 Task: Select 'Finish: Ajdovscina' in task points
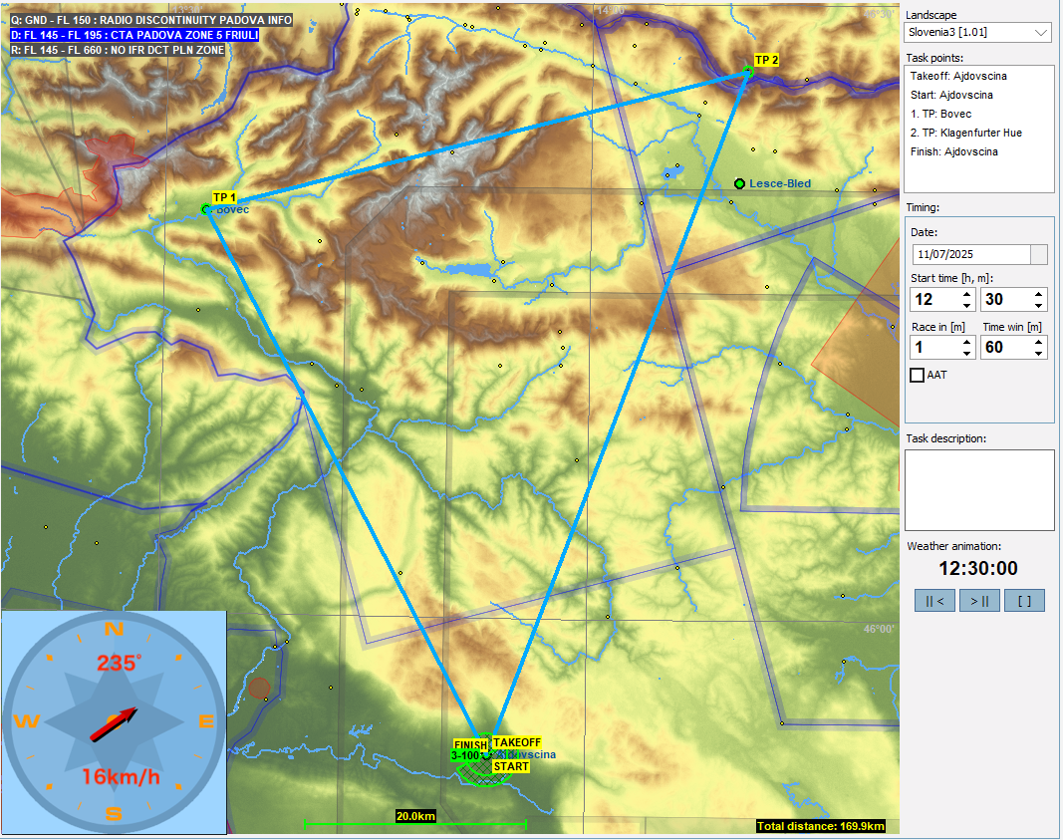point(953,151)
